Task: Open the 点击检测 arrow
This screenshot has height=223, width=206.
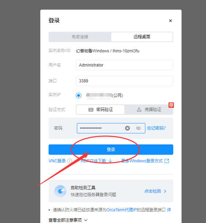Action: [x=165, y=191]
